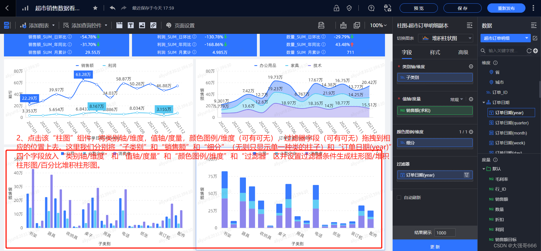541x251 pixels.
Task: Redo the last undone edit
Action: [124, 8]
